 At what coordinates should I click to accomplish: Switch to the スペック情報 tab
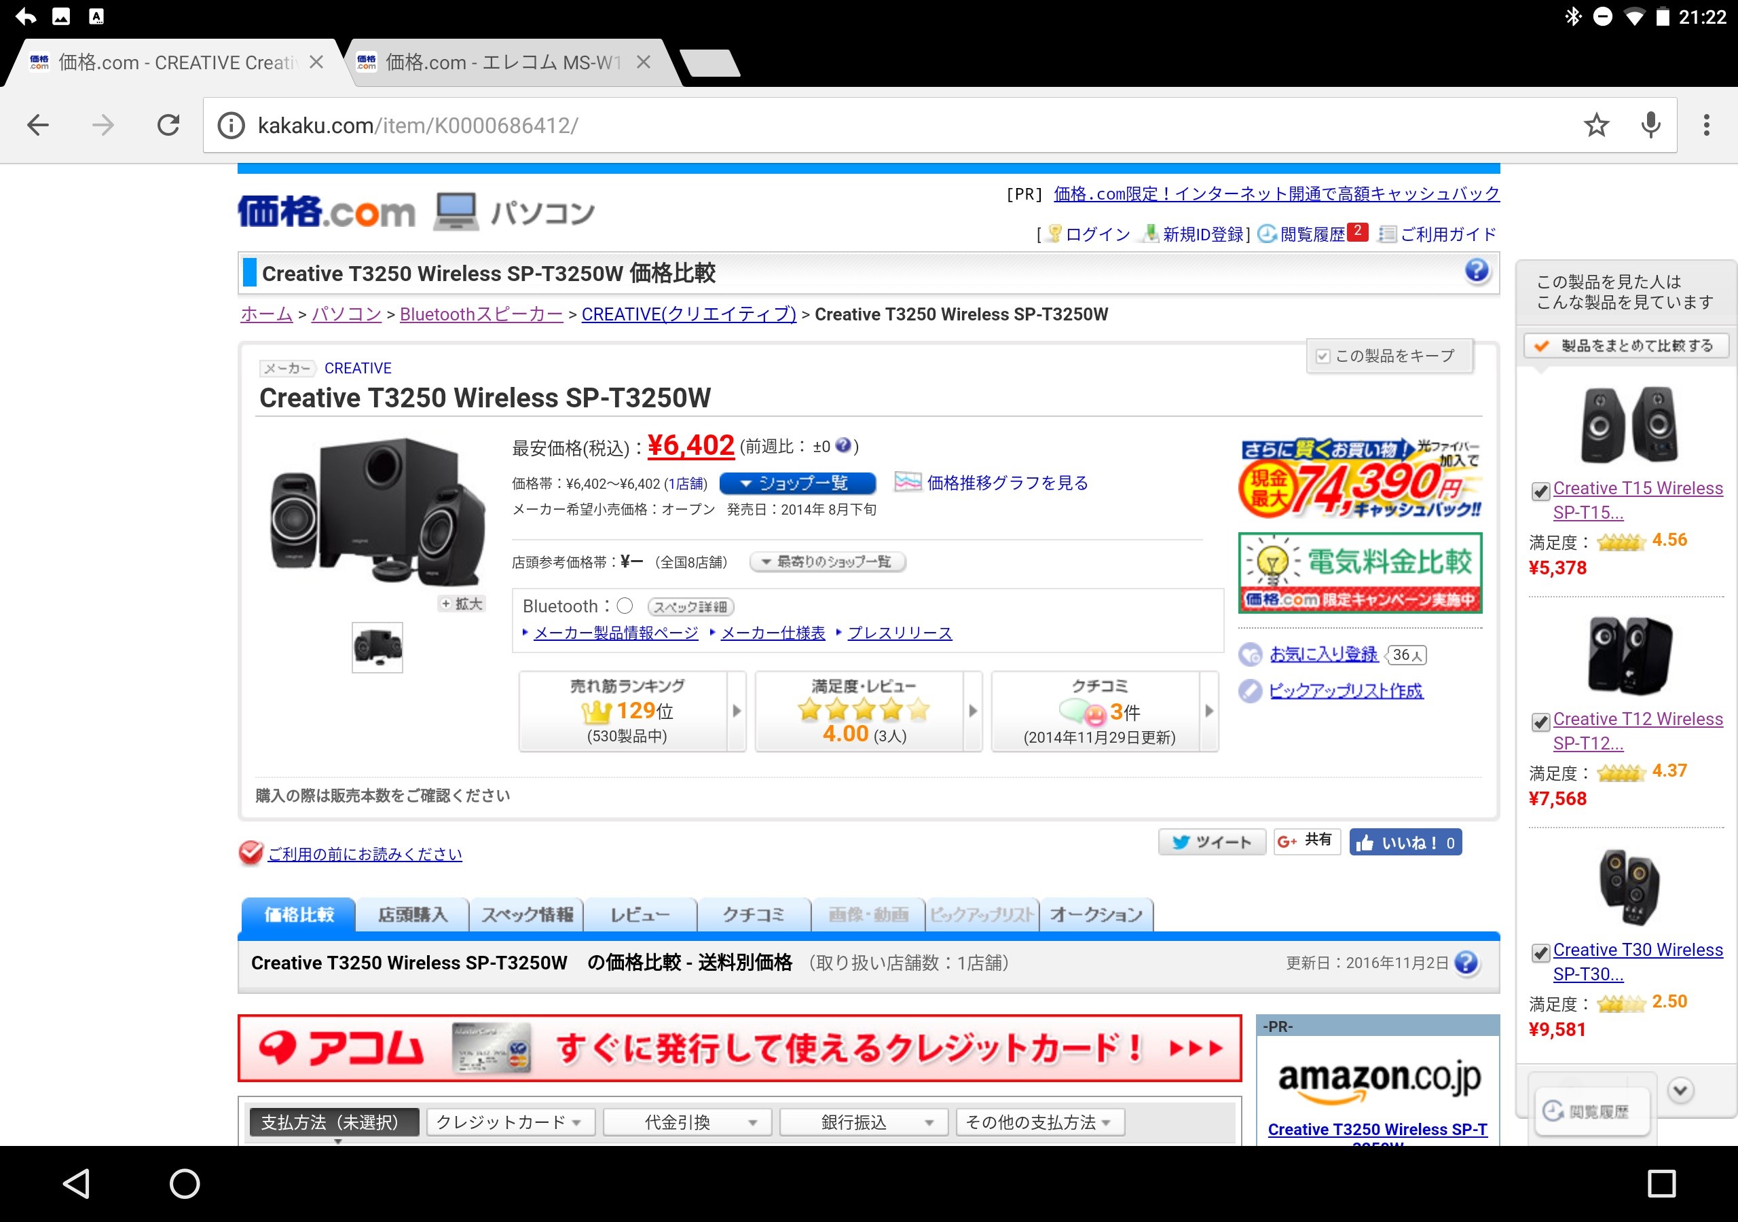[527, 914]
